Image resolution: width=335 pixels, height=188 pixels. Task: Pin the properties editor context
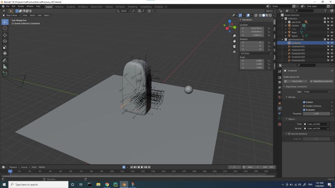332,71
